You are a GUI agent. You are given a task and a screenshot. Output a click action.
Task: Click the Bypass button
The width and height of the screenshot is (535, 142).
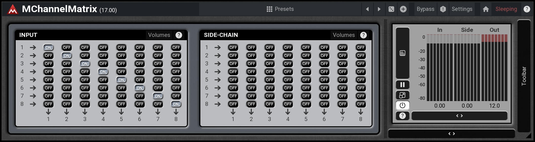tap(425, 9)
